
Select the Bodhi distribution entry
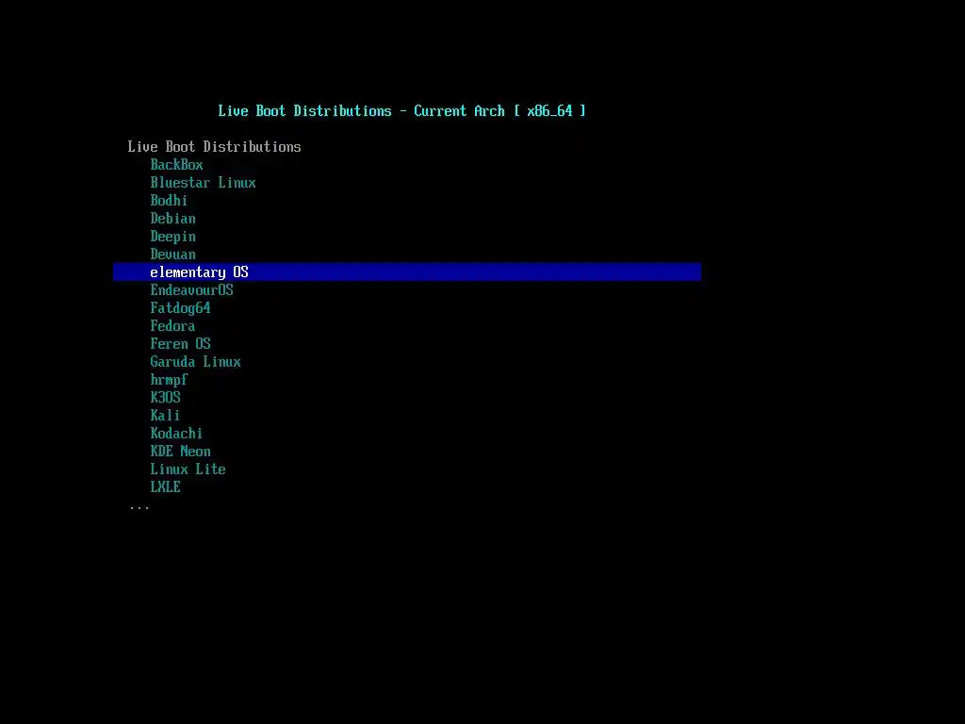point(169,200)
